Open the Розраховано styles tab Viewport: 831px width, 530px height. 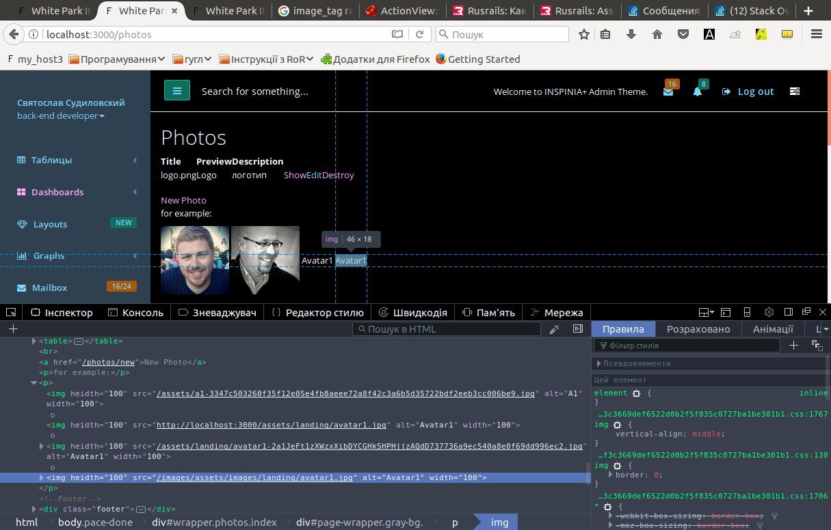point(698,329)
